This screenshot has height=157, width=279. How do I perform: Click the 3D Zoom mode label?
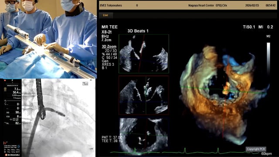click(109, 47)
